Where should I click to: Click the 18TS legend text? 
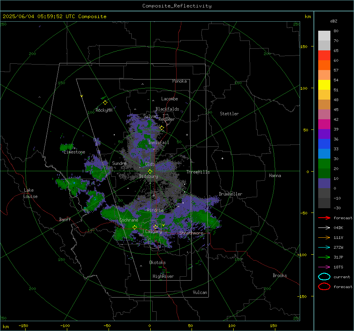[338, 267]
